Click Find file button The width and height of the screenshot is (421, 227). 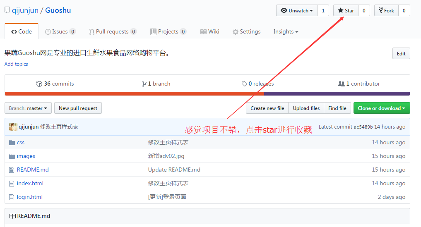[337, 108]
